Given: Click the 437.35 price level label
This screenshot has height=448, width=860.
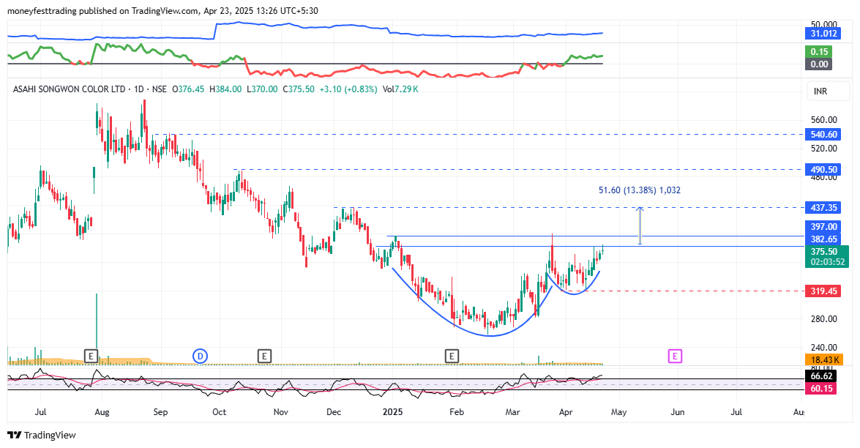Looking at the screenshot, I should [823, 207].
